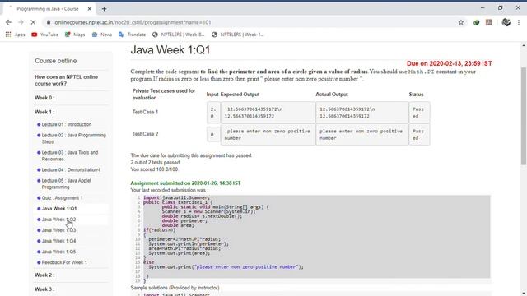Screen dimensions: 527x296
Task: Open the NPTELERS Week-1 bookmark
Action: click(238, 35)
